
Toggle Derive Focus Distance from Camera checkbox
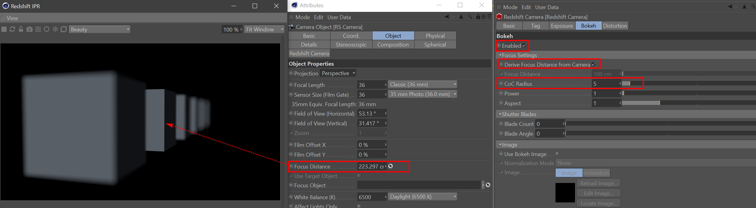(x=593, y=64)
